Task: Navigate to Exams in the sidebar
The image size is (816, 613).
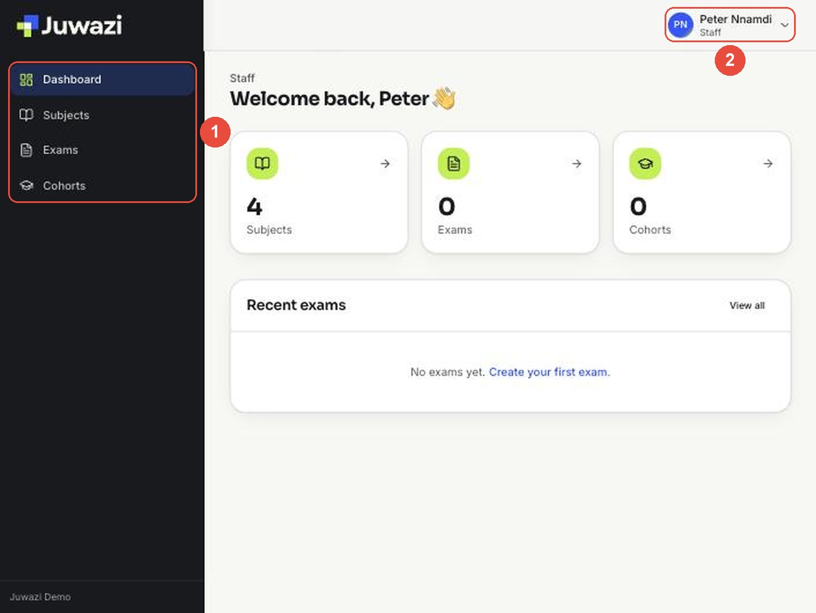Action: click(102, 150)
